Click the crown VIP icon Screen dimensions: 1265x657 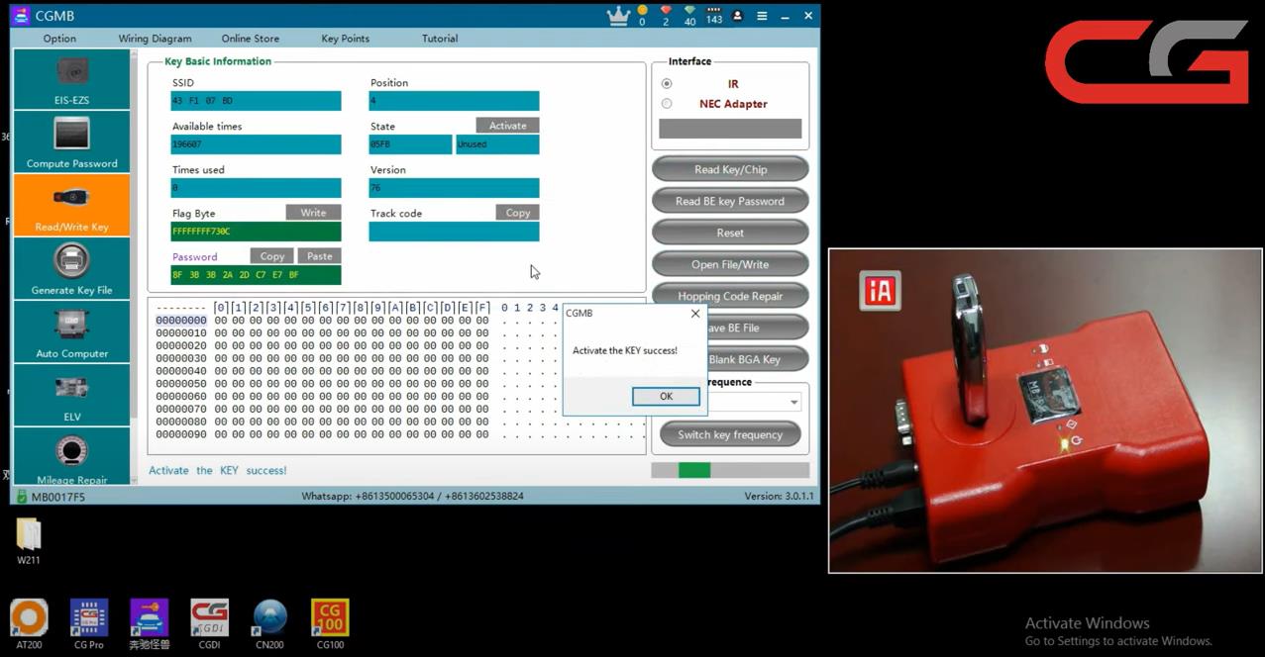[618, 15]
